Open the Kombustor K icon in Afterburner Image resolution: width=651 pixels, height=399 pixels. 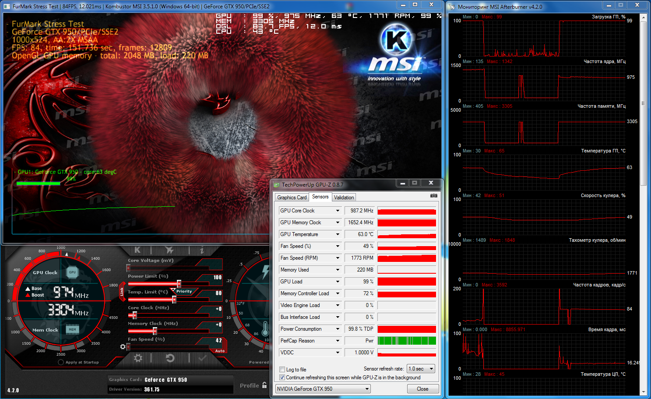click(x=137, y=250)
